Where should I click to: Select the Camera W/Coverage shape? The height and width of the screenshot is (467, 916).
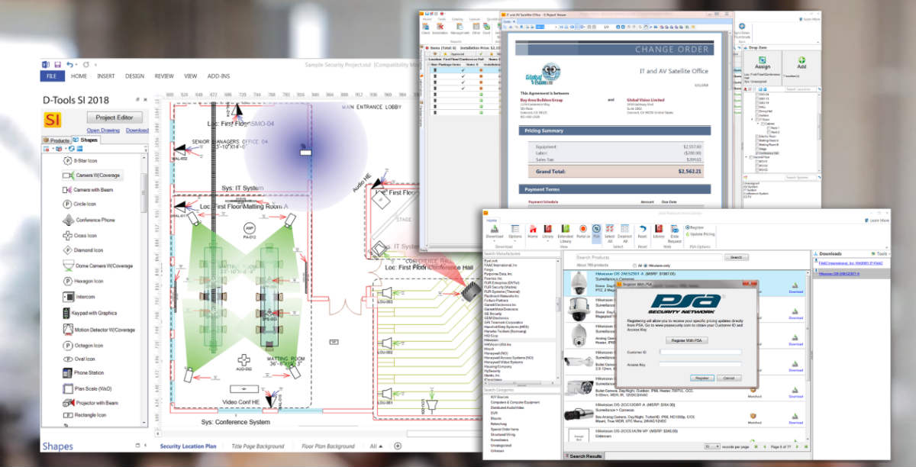(x=92, y=175)
